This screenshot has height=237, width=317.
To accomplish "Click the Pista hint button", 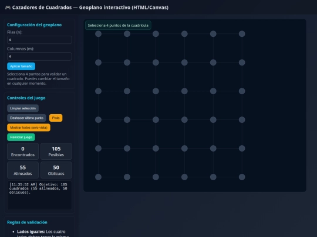I will point(56,118).
